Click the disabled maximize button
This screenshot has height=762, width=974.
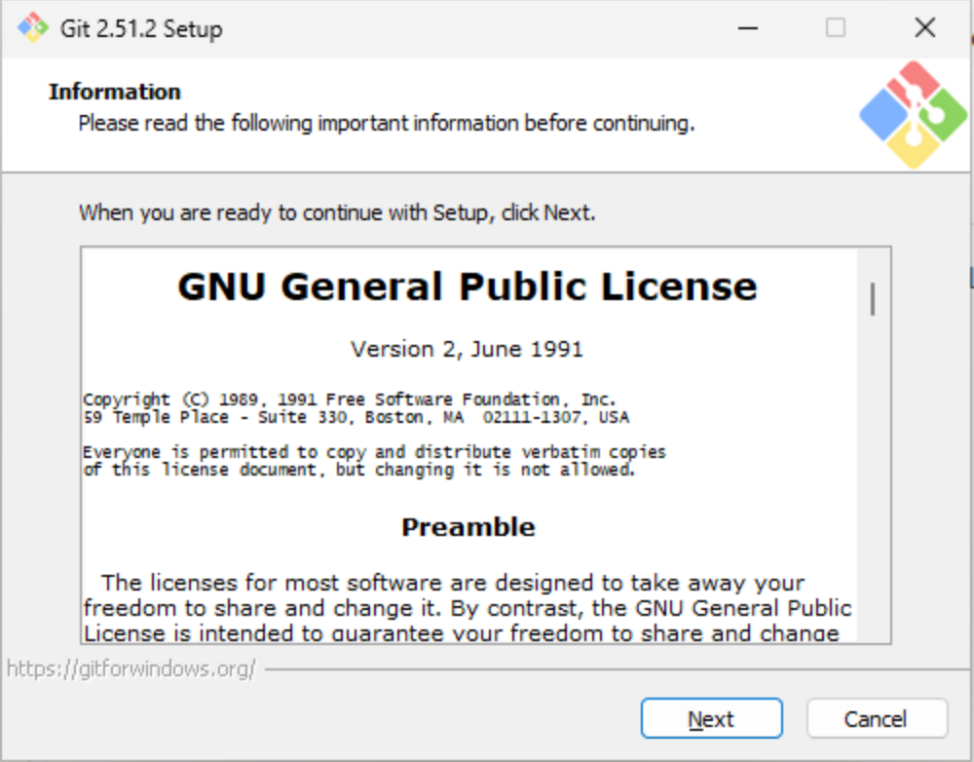click(835, 28)
